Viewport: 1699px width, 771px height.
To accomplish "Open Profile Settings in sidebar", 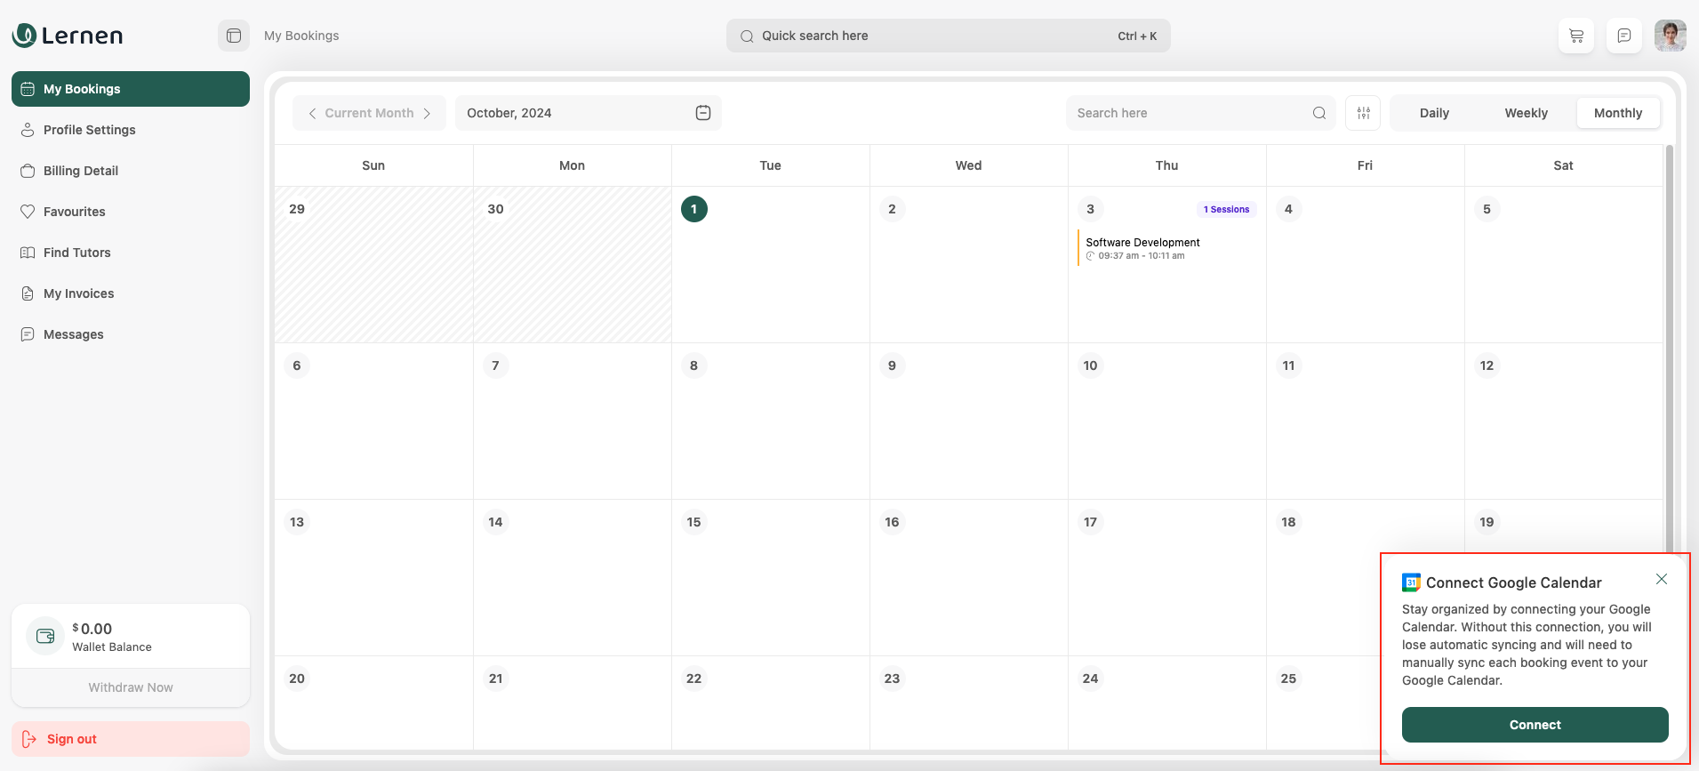I will point(89,130).
